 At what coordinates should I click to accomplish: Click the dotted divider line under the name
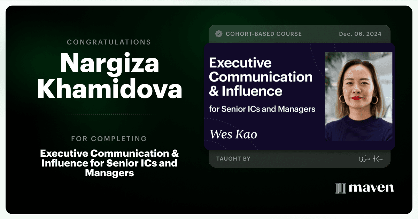(x=109, y=114)
